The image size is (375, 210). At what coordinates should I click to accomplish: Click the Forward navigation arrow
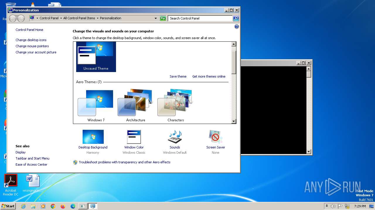(x=21, y=18)
